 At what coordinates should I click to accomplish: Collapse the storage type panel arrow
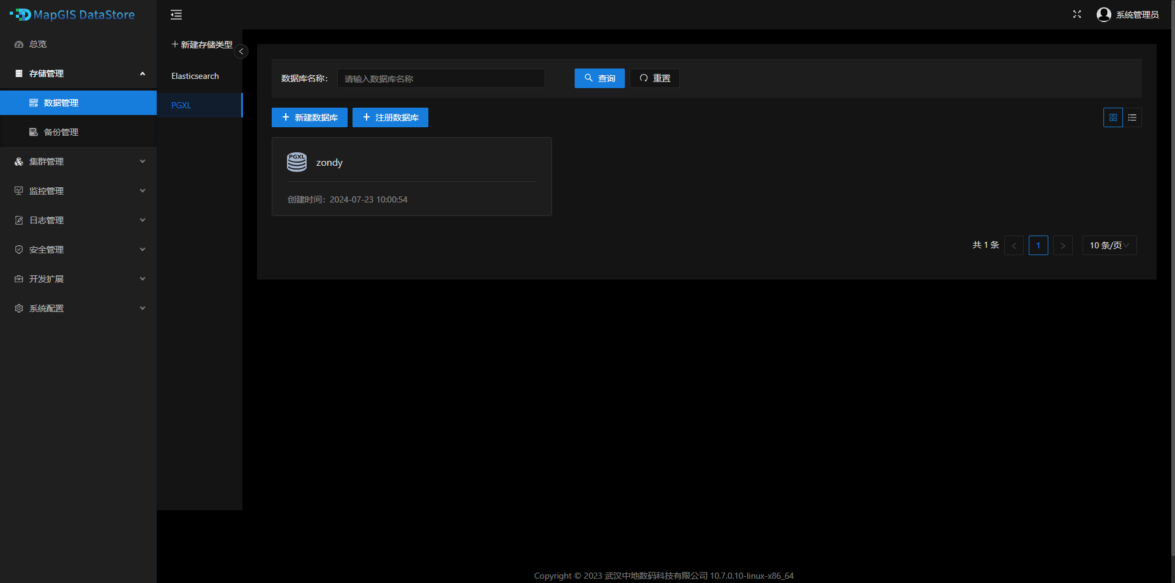pos(241,51)
